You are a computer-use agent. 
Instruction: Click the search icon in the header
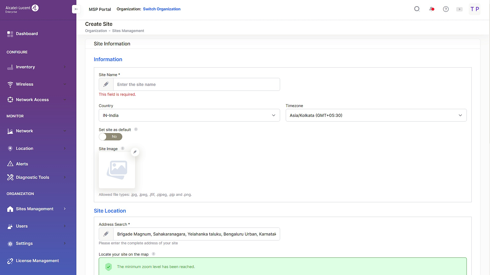(417, 9)
